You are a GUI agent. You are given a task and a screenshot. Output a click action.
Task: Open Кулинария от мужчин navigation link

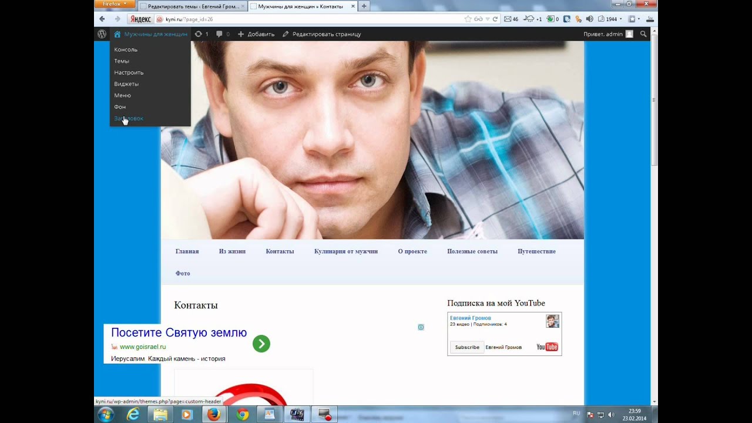(x=346, y=251)
